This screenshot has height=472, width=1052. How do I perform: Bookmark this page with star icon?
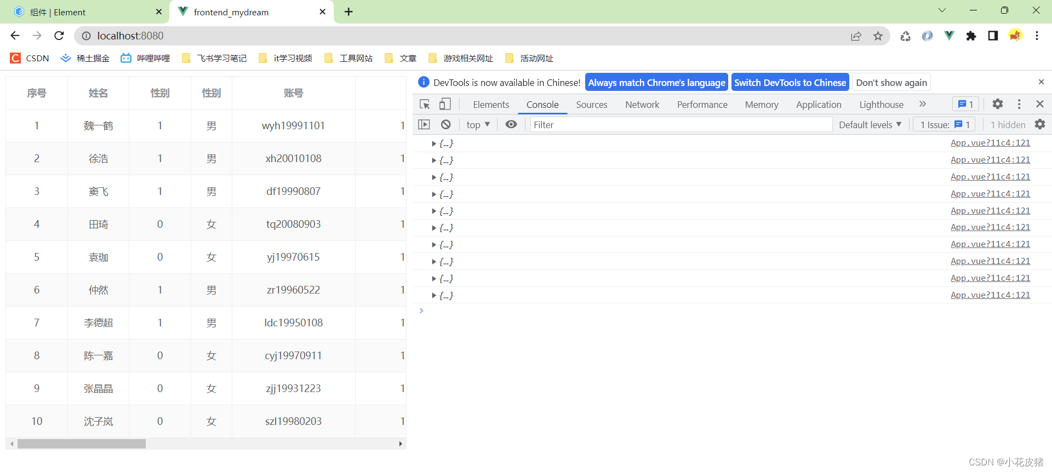(x=878, y=36)
